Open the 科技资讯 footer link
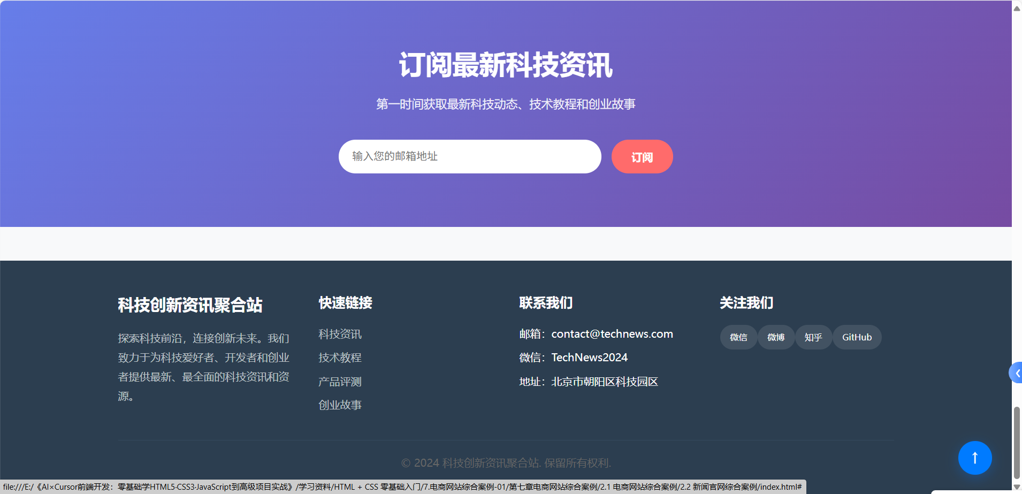This screenshot has height=494, width=1022. 340,334
